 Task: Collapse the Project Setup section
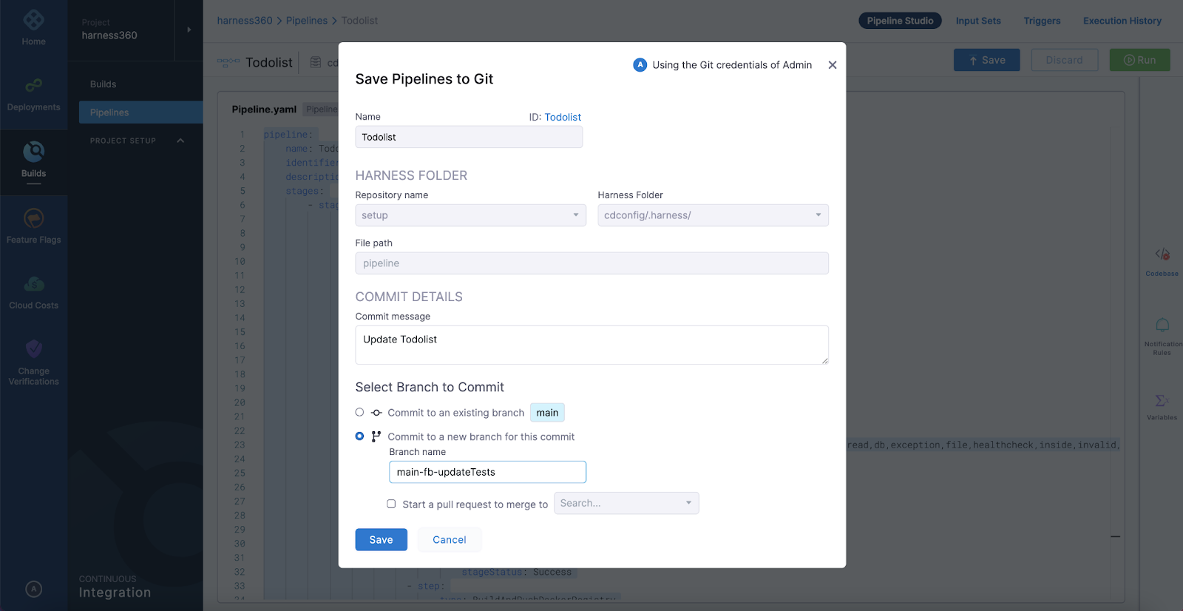pyautogui.click(x=180, y=141)
